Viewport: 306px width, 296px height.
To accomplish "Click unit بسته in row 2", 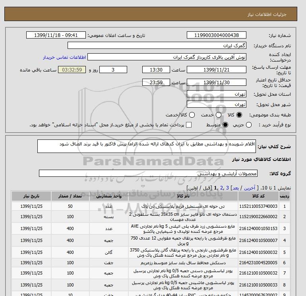I will click(x=109, y=217).
